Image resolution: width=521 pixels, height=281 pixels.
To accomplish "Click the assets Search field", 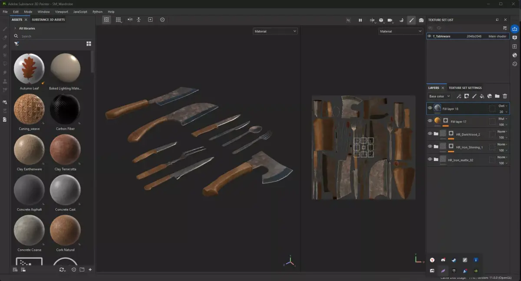I will click(53, 36).
